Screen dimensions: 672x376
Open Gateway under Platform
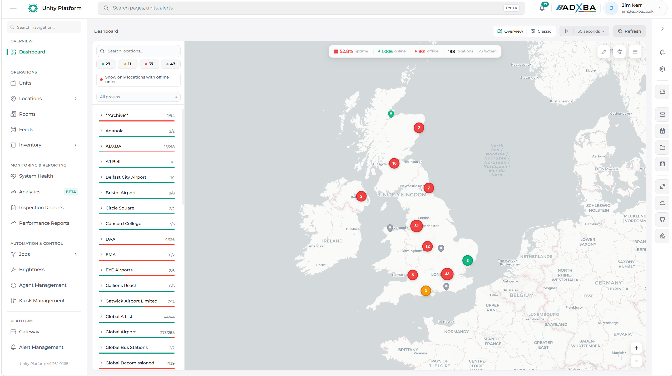coord(44,332)
